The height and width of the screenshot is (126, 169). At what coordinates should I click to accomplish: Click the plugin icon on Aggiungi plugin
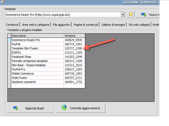tap(16, 108)
